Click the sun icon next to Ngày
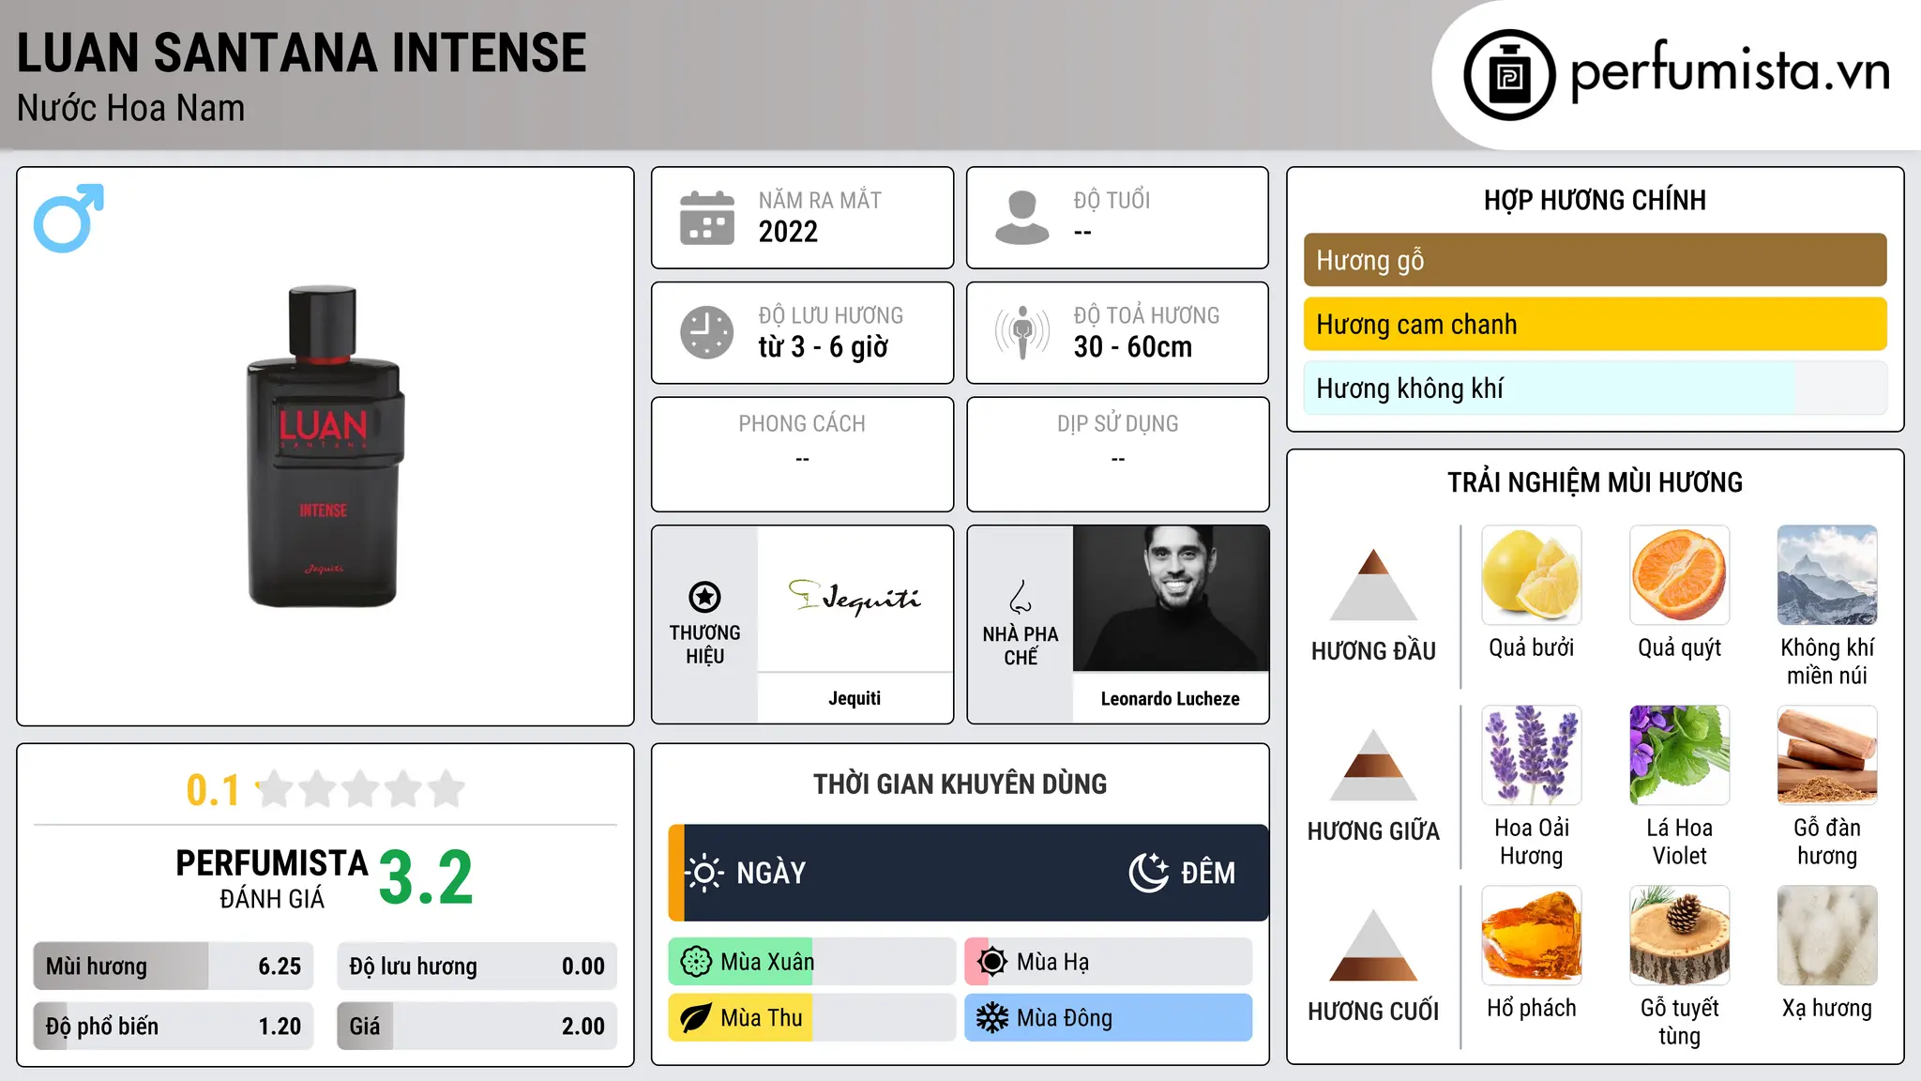This screenshot has height=1081, width=1921. pyautogui.click(x=704, y=873)
